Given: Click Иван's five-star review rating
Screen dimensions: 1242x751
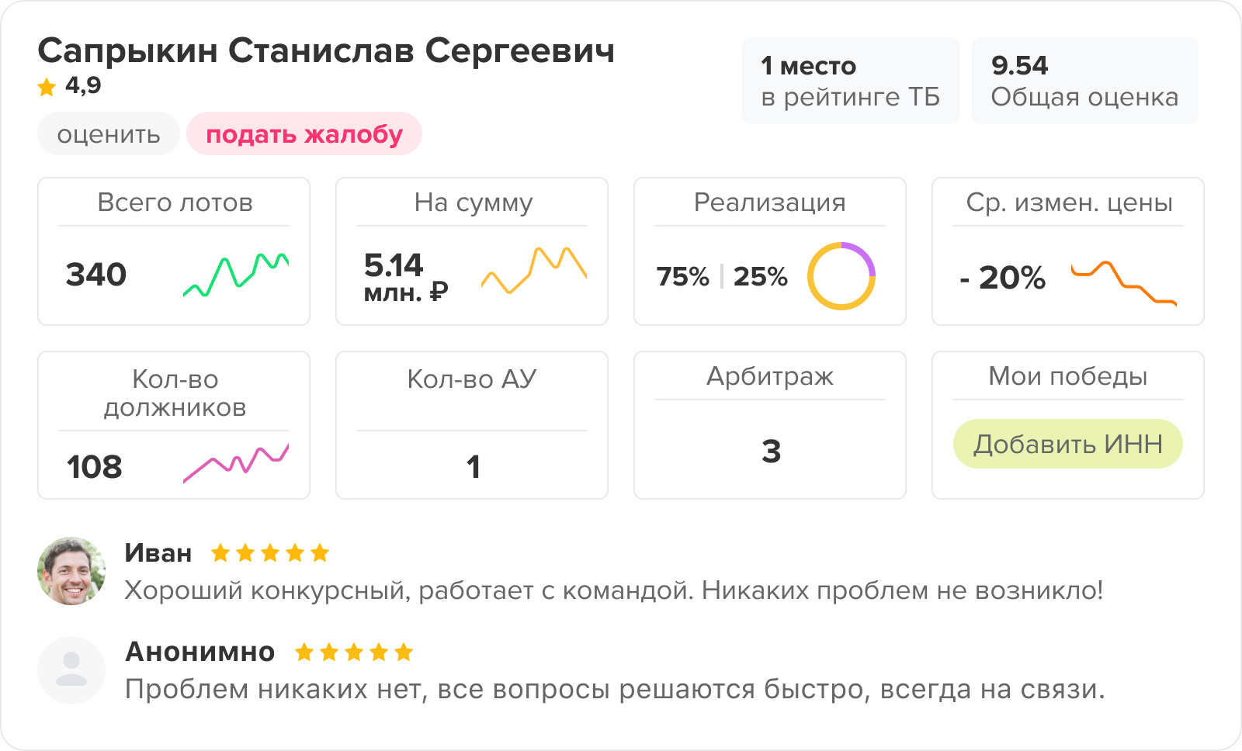Looking at the screenshot, I should click(270, 553).
